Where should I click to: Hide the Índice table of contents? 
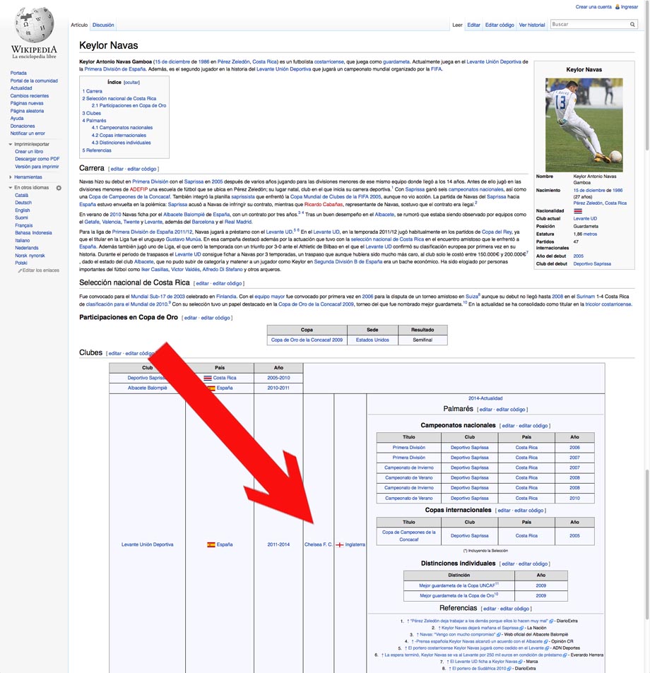coord(131,83)
